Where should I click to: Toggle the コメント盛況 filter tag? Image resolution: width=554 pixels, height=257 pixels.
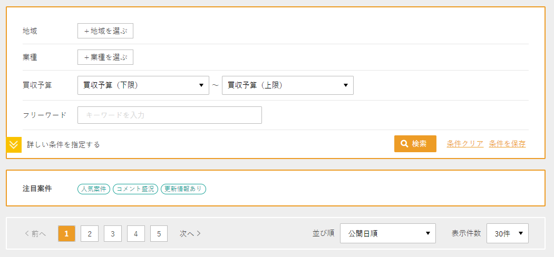click(135, 189)
